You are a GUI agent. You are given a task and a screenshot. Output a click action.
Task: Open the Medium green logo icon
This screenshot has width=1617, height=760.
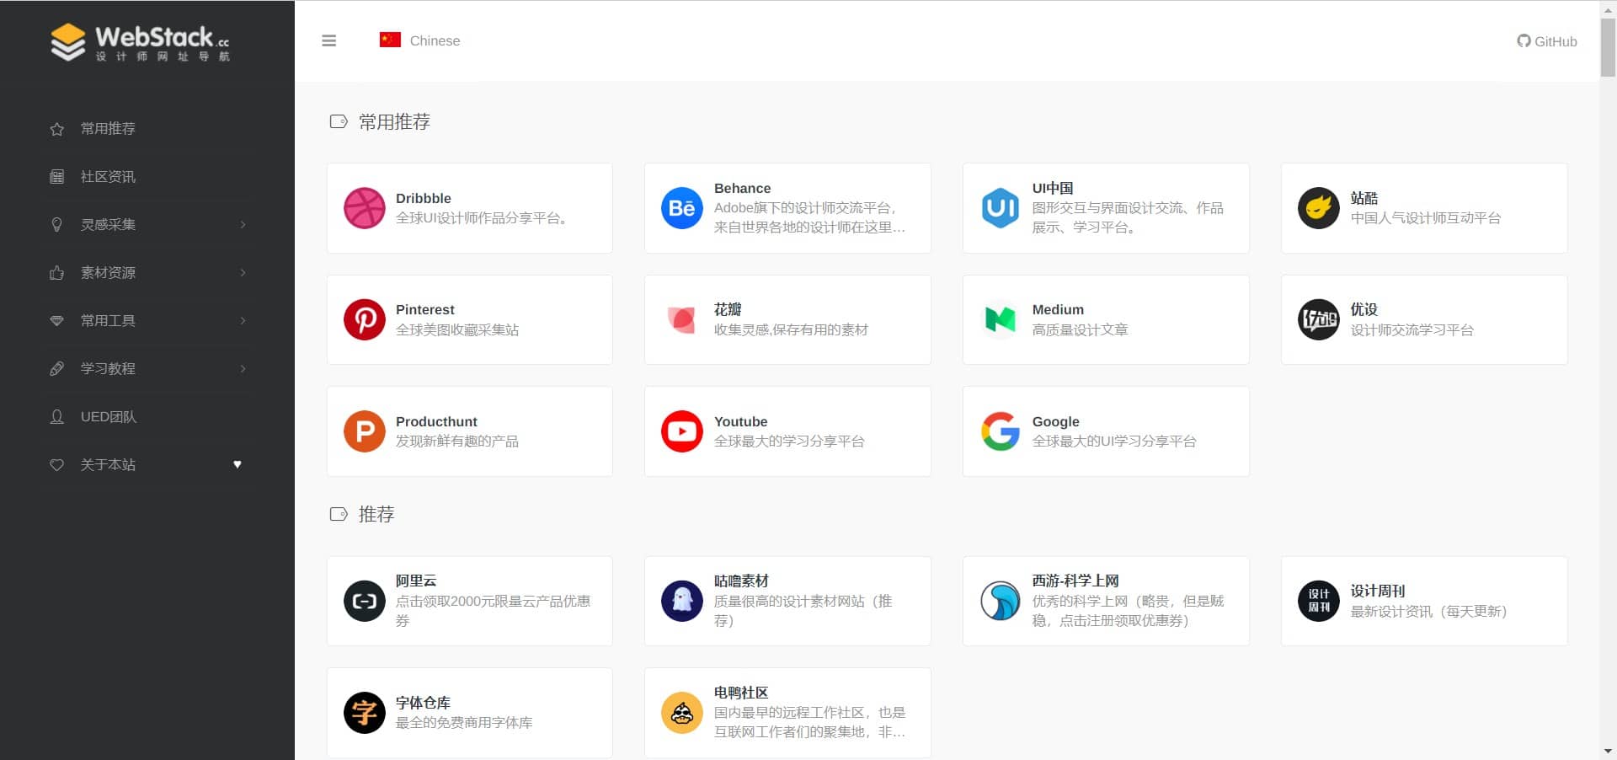[x=1000, y=320]
